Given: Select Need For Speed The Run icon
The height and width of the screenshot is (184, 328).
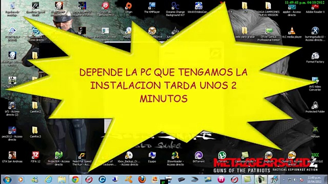Looking at the screenshot, I should [x=82, y=159].
